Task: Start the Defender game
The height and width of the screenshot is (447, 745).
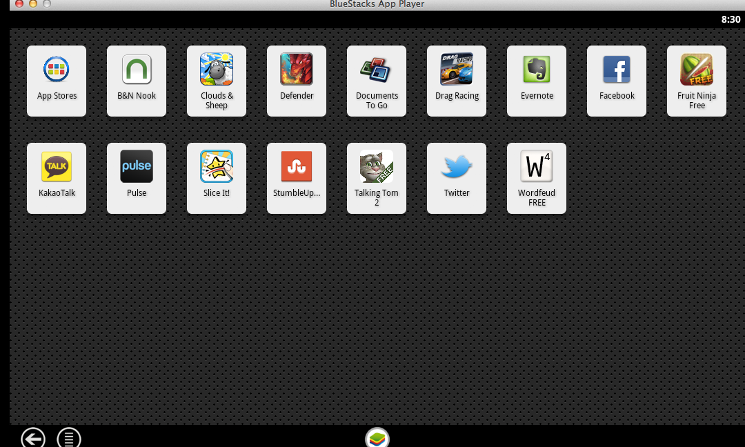Action: click(297, 81)
